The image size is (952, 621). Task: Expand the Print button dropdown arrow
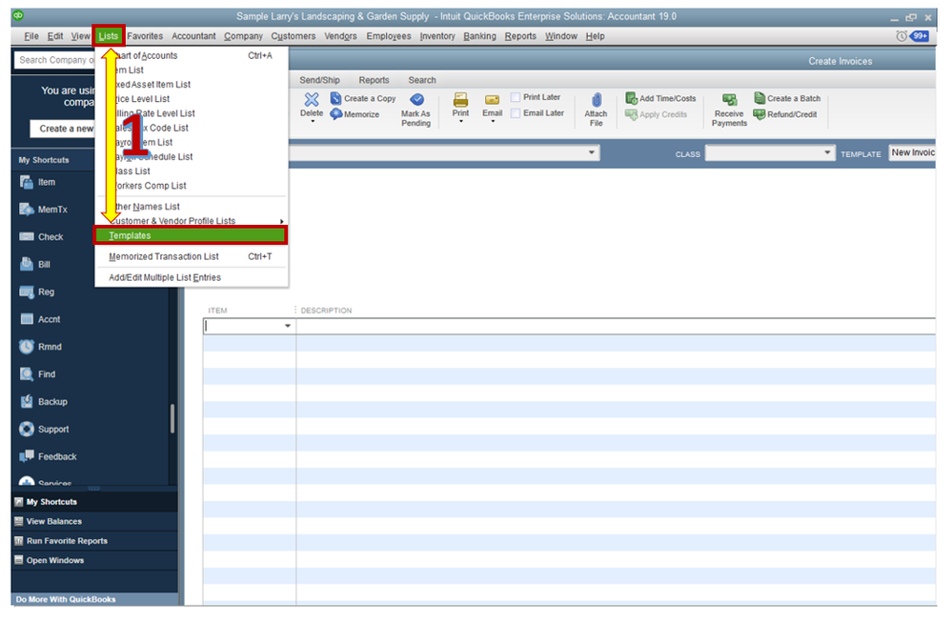tap(461, 122)
